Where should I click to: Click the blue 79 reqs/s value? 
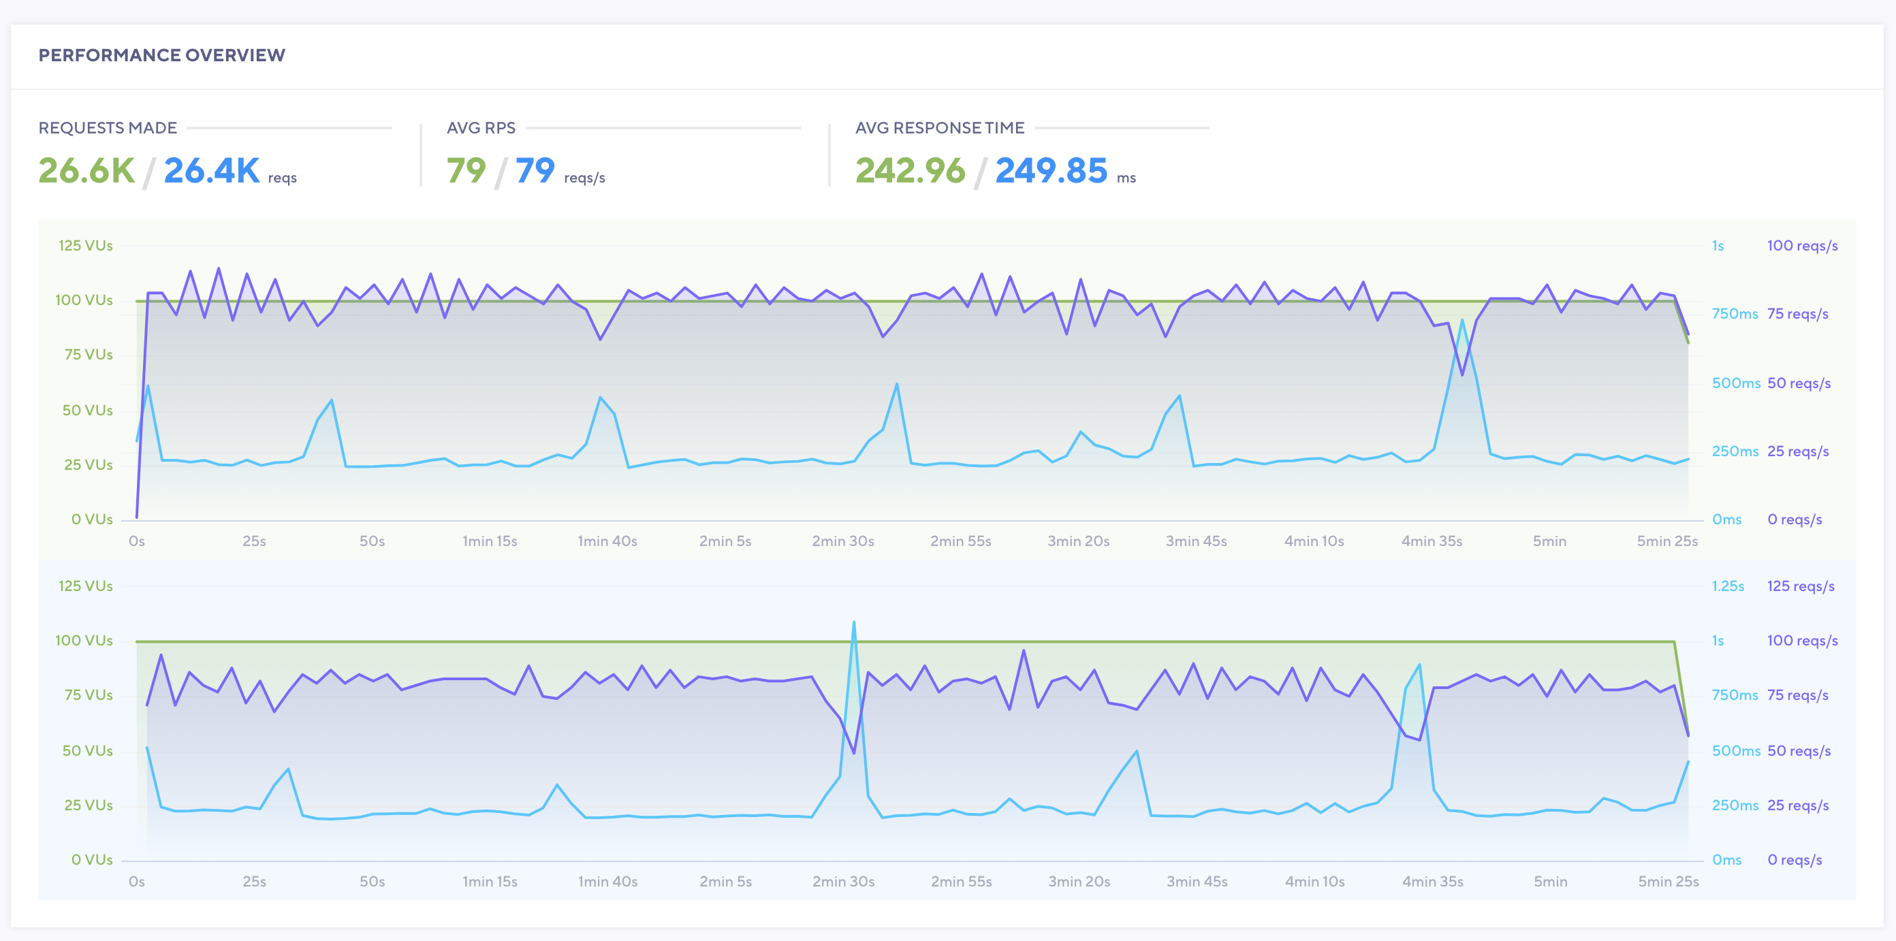pos(535,170)
